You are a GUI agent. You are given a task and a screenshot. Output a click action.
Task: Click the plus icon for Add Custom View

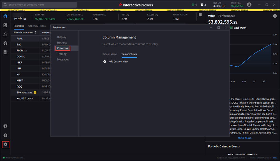click(105, 62)
